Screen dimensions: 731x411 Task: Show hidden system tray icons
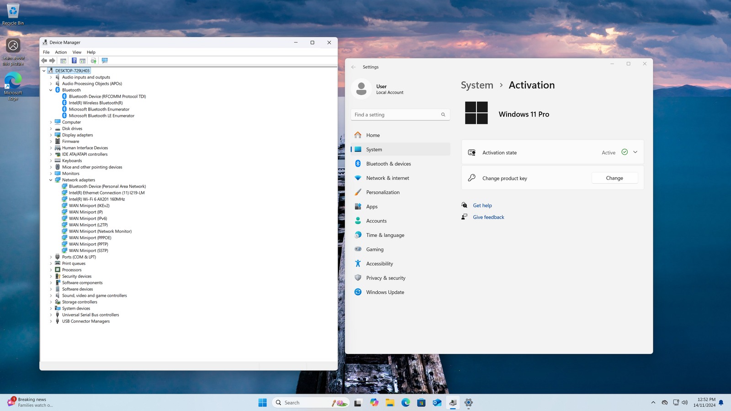tap(653, 402)
